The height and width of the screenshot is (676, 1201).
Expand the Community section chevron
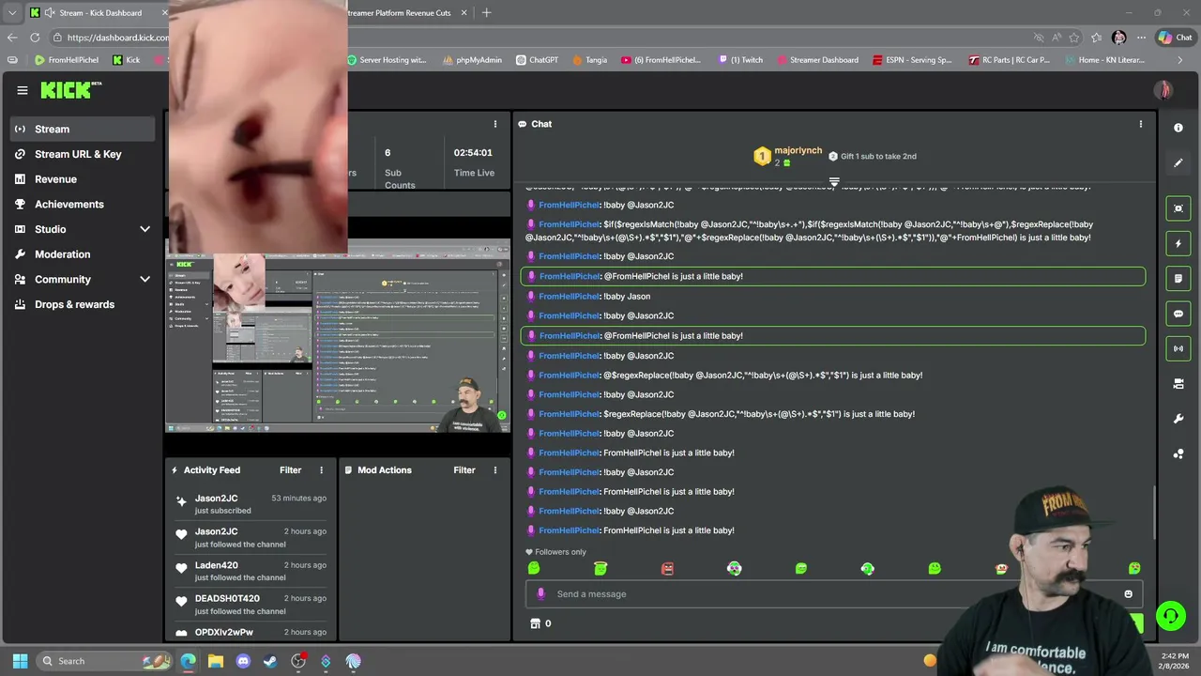[144, 279]
